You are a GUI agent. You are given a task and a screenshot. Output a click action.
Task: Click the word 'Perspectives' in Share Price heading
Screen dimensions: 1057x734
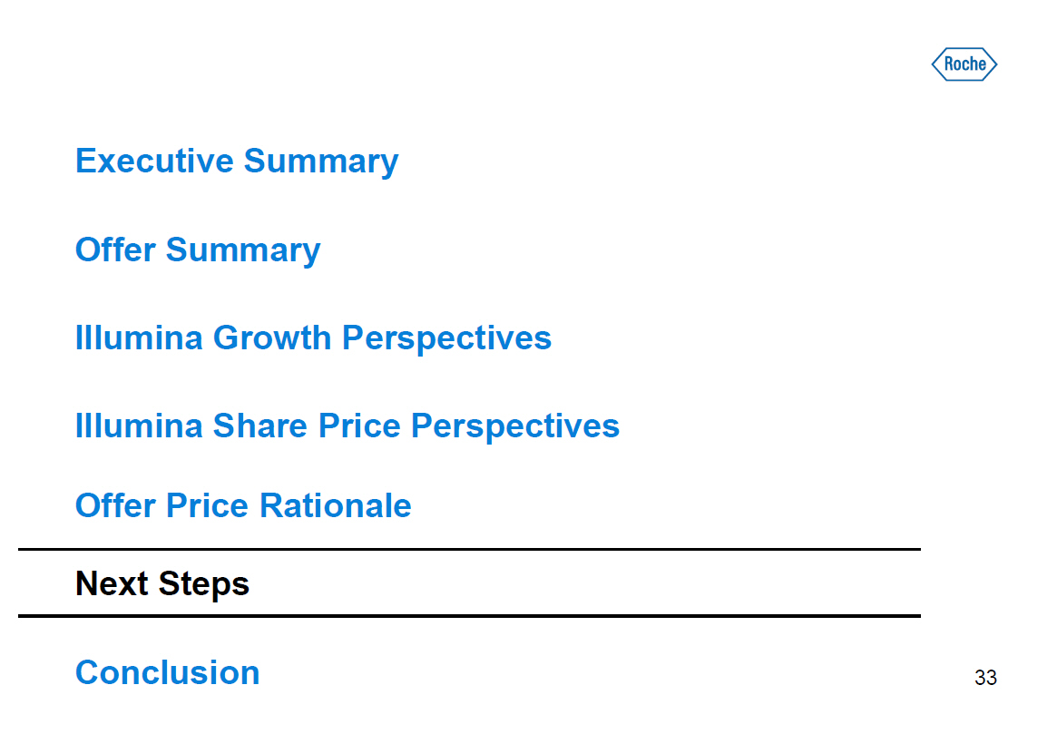(x=515, y=426)
